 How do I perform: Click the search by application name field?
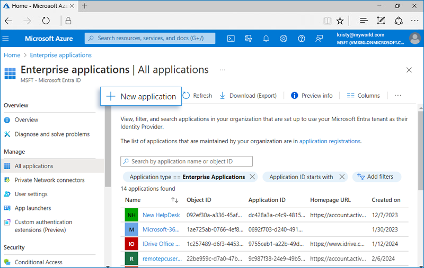click(x=187, y=161)
